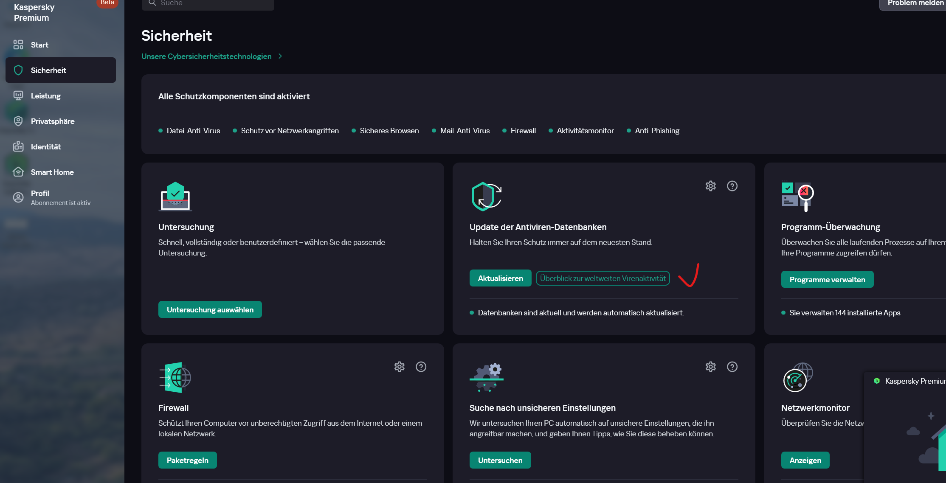Go to the Leistung section

pos(61,95)
